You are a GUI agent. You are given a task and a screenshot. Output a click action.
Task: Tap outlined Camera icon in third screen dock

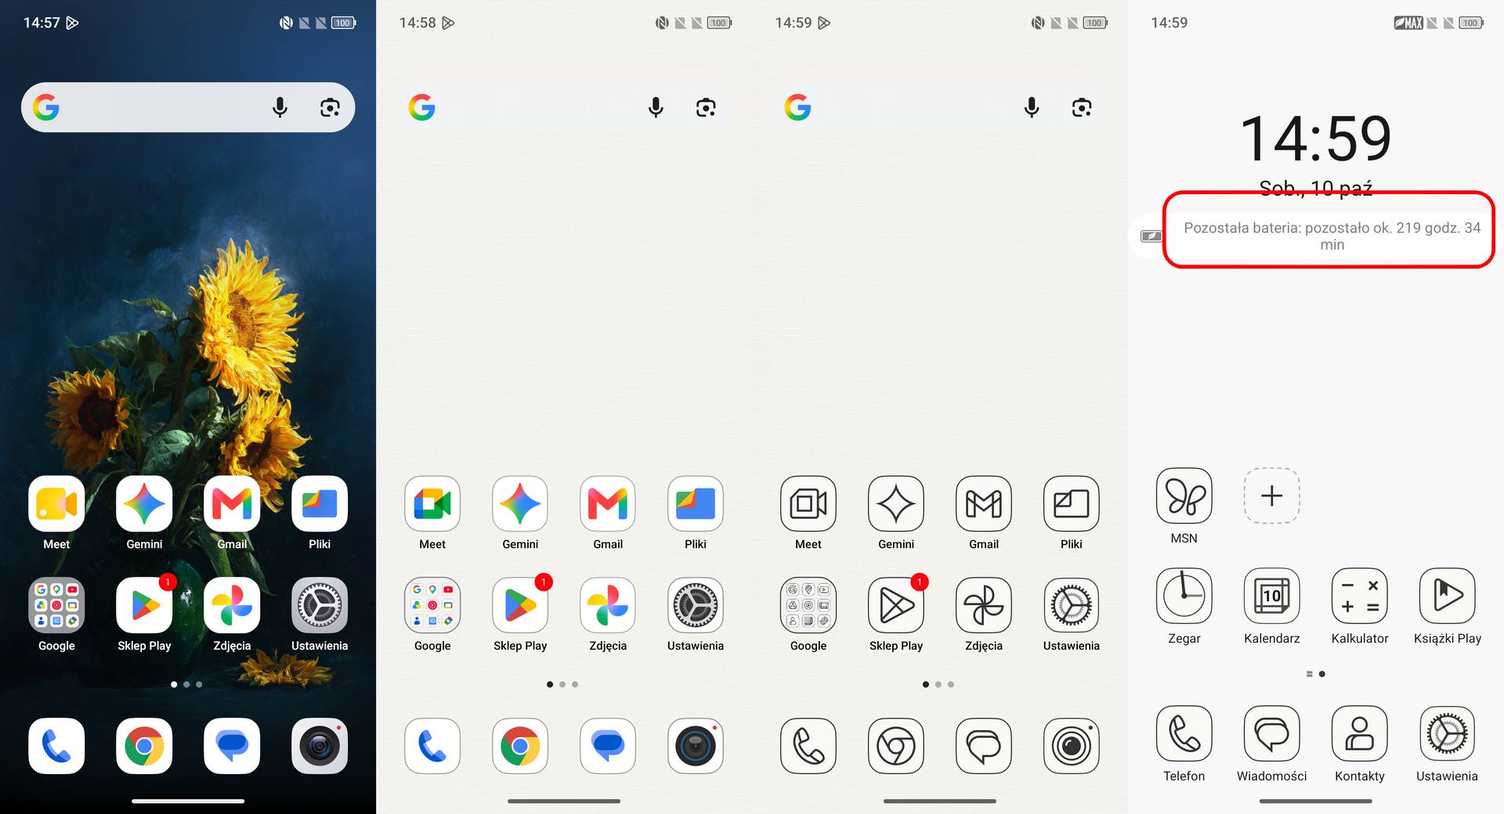pos(1072,746)
